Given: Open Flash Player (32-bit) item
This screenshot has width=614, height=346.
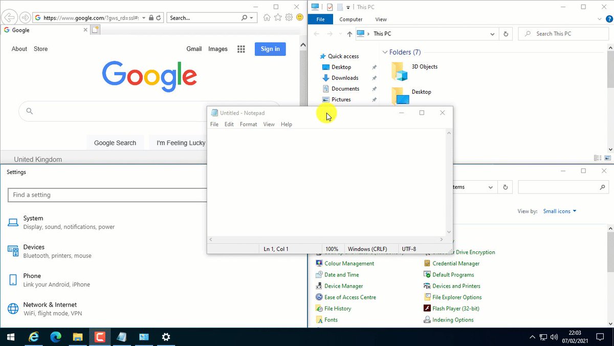Looking at the screenshot, I should [x=451, y=309].
